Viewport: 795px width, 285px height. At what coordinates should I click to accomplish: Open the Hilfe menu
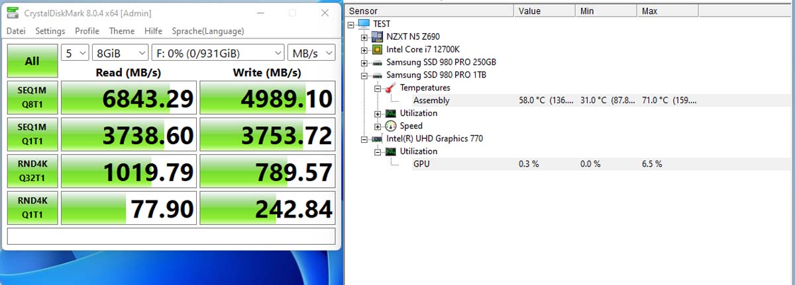pos(153,31)
